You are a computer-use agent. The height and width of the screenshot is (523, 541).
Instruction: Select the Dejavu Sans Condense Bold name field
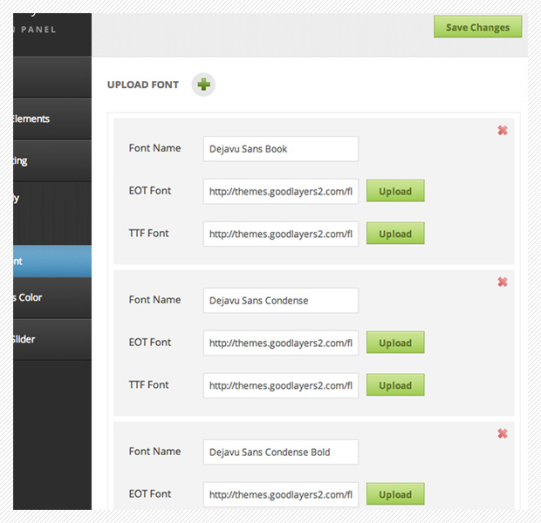[280, 452]
